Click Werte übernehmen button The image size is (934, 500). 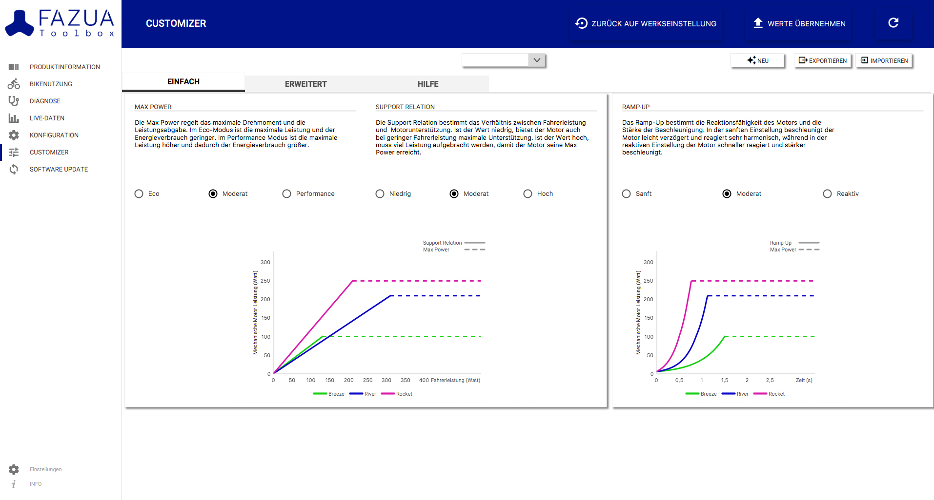pyautogui.click(x=799, y=23)
